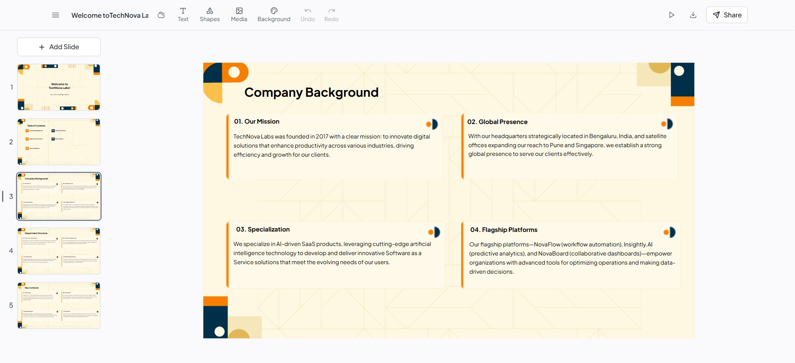Image resolution: width=795 pixels, height=363 pixels.
Task: Open the Background options
Action: tap(274, 15)
